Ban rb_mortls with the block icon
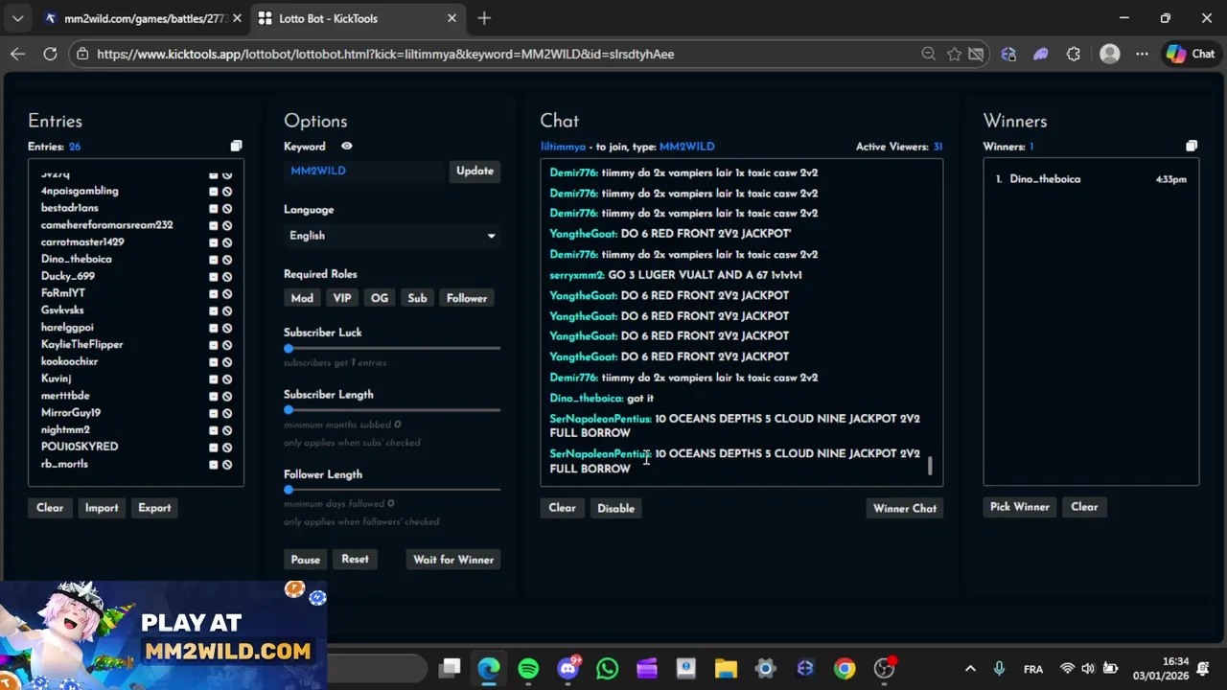 coord(227,465)
